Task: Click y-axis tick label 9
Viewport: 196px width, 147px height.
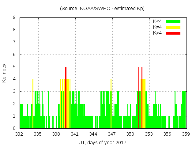Action: pyautogui.click(x=14, y=18)
